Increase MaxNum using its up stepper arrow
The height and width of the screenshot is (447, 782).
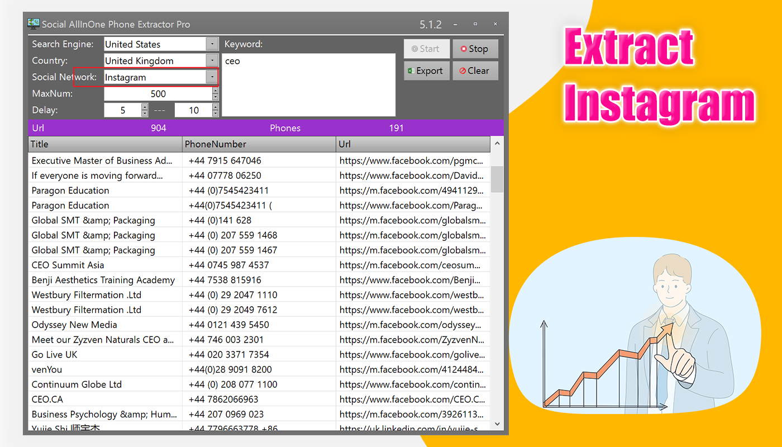pos(215,91)
